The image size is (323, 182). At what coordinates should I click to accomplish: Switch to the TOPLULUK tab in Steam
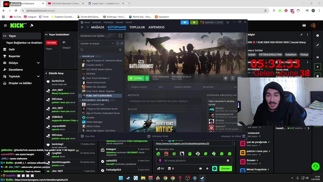tap(137, 27)
